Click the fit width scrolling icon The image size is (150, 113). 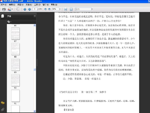(x=65, y=9)
